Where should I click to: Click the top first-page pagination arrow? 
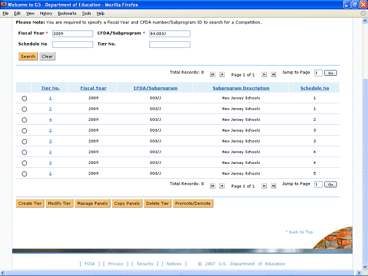pyautogui.click(x=213, y=74)
